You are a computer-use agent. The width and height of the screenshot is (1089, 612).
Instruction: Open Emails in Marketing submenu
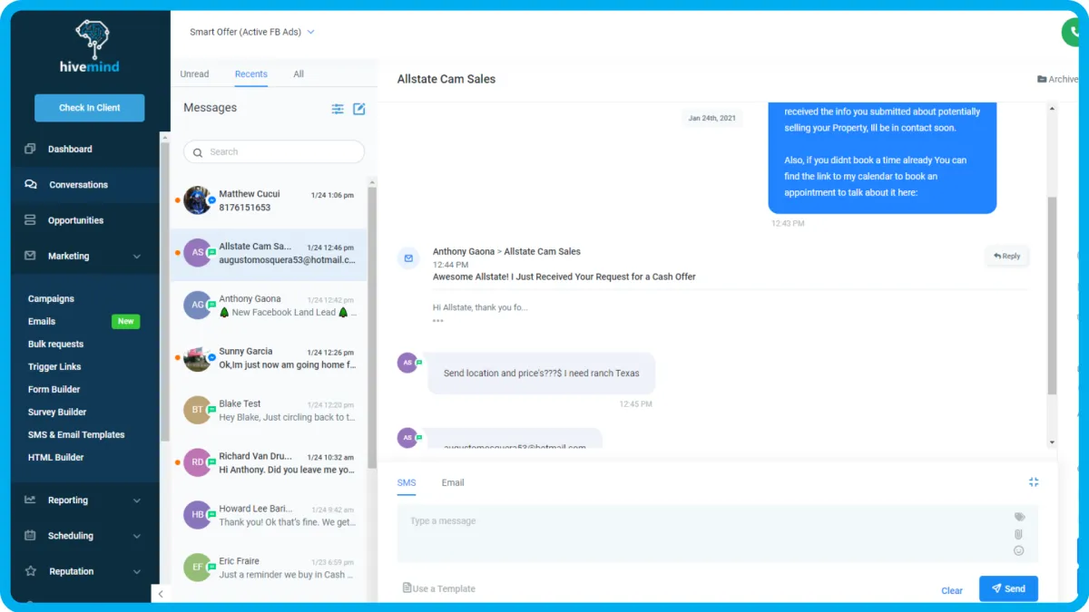[x=42, y=321]
